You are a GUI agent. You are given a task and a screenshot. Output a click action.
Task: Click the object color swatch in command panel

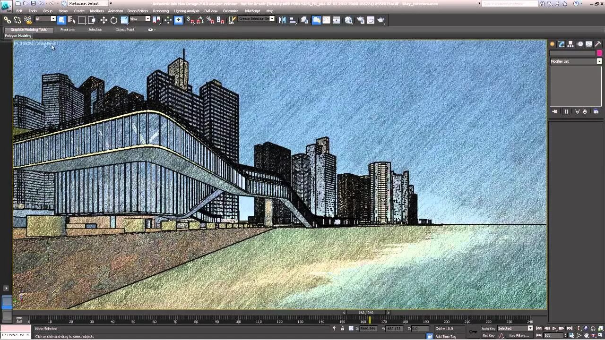point(599,53)
